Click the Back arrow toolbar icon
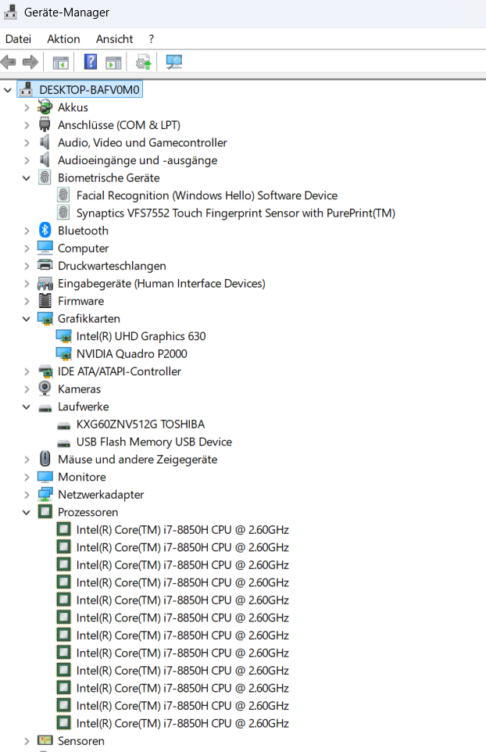Image resolution: width=486 pixels, height=752 pixels. [x=9, y=62]
